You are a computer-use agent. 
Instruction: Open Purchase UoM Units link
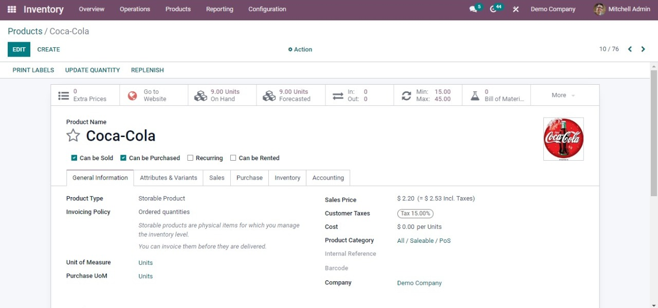pos(145,276)
